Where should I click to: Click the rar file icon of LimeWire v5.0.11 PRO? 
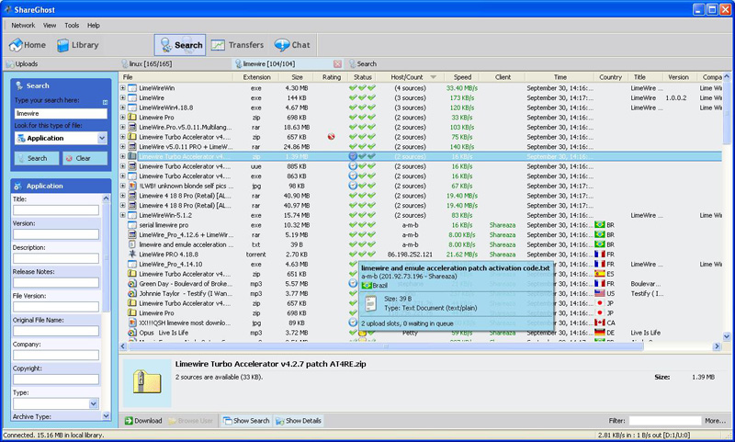click(x=132, y=147)
